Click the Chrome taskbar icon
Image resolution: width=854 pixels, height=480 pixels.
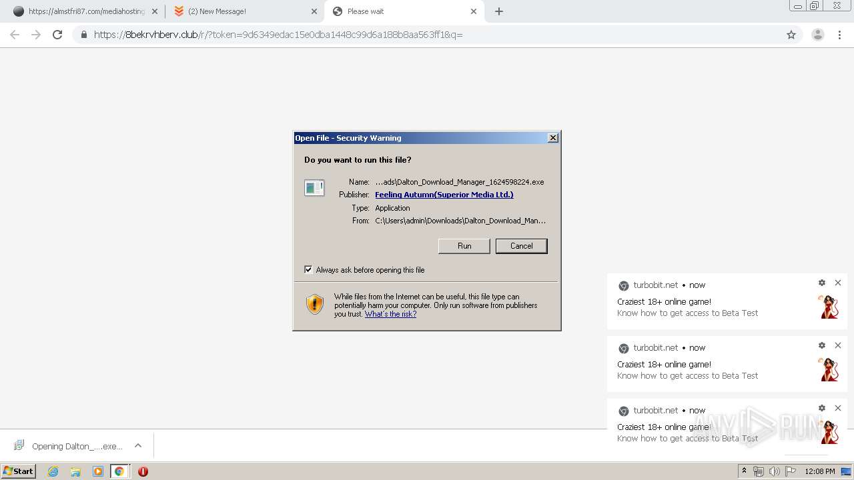click(119, 471)
